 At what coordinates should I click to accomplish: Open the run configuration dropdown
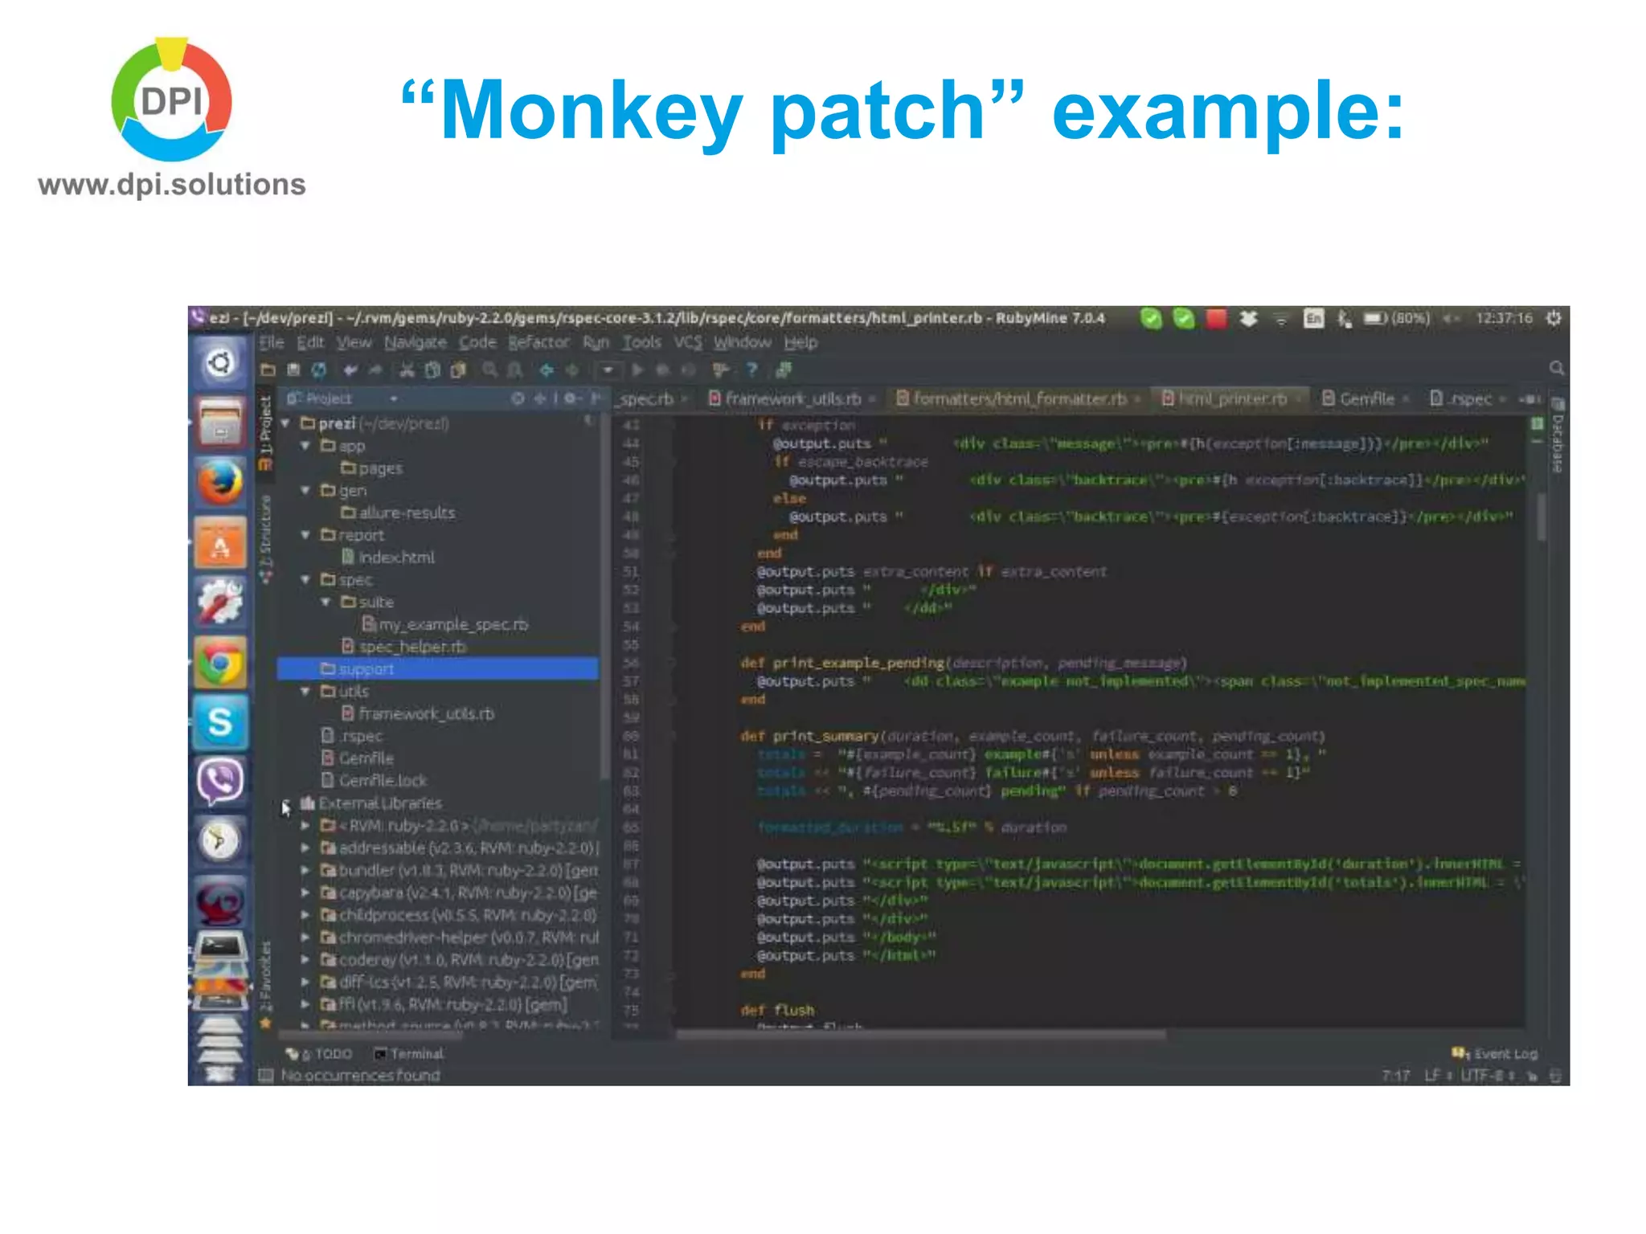pyautogui.click(x=608, y=370)
